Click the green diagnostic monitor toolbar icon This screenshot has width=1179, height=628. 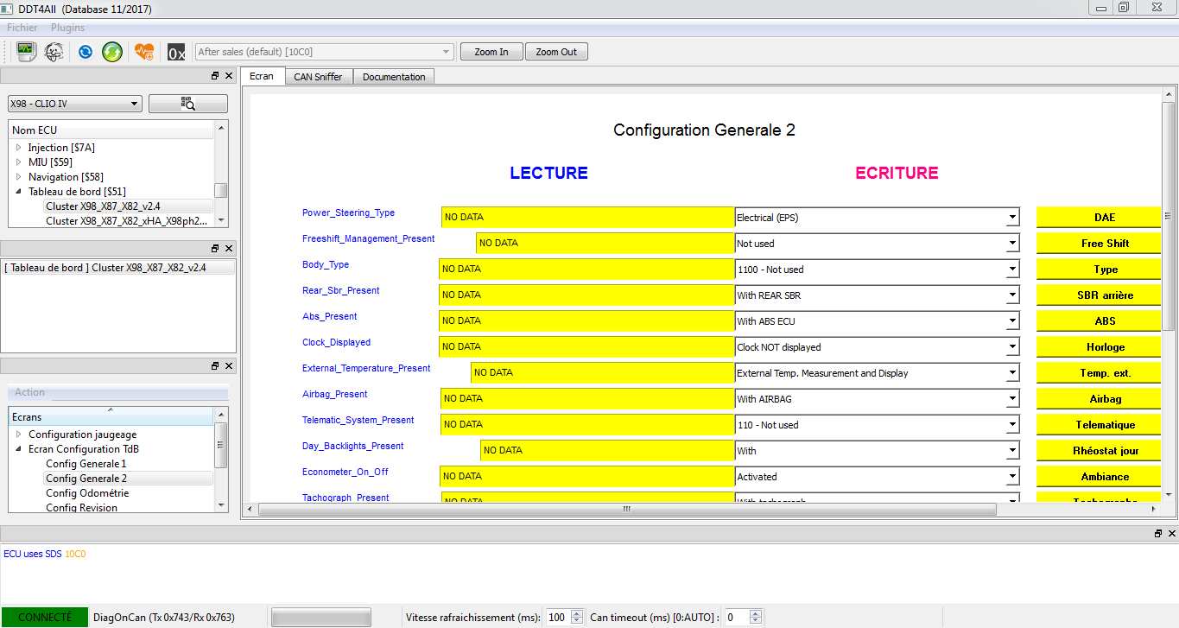[x=26, y=52]
